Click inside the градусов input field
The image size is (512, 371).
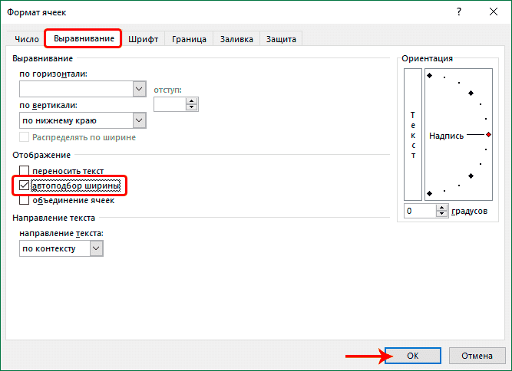(x=420, y=211)
